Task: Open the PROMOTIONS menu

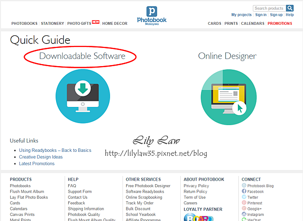Action: pyautogui.click(x=280, y=23)
